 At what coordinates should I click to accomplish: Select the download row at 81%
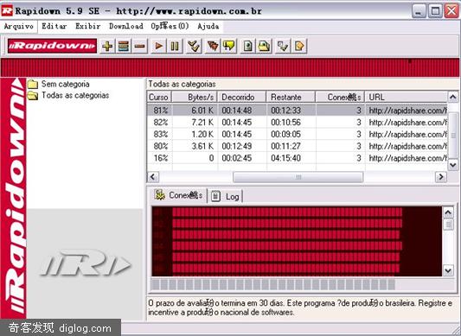click(297, 111)
